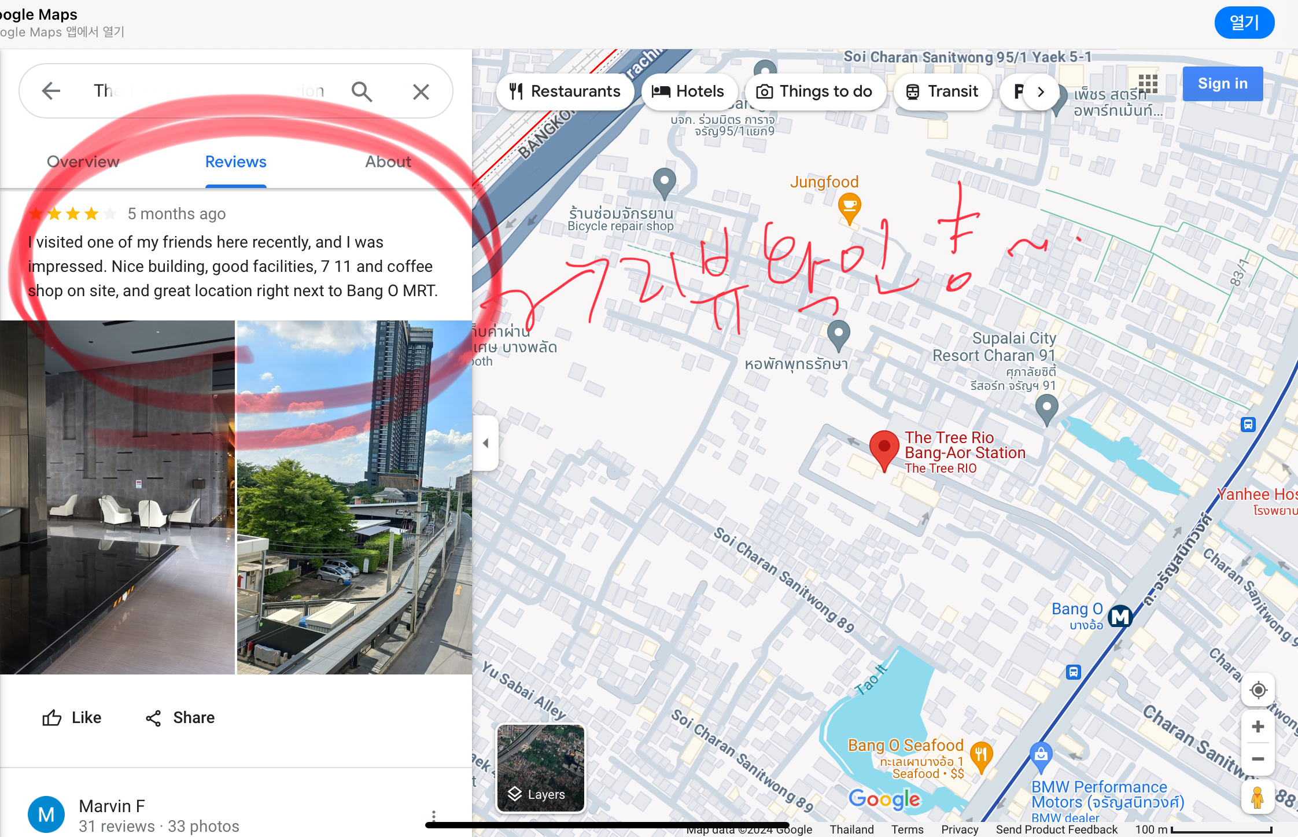1298x837 pixels.
Task: Click the Google logo on map
Action: 884,799
